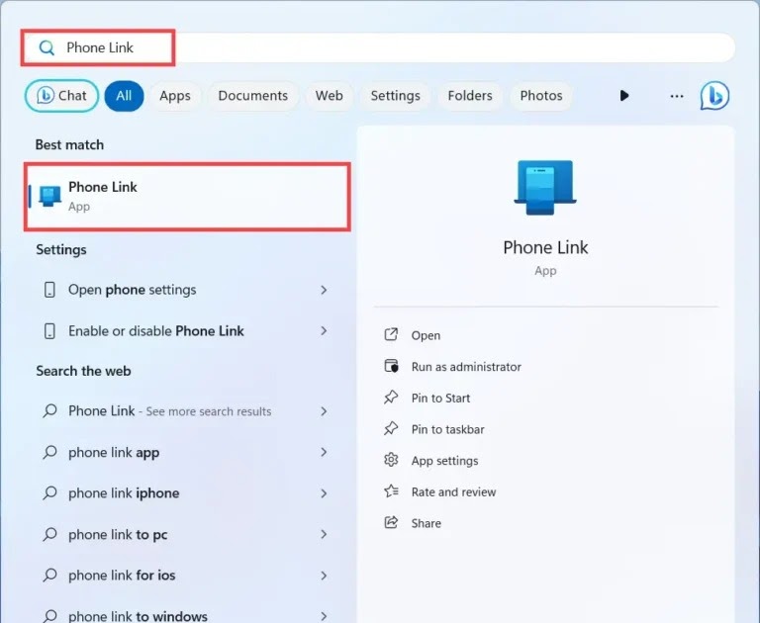Expand chevron for Open phone settings
This screenshot has height=623, width=760.
tap(324, 290)
